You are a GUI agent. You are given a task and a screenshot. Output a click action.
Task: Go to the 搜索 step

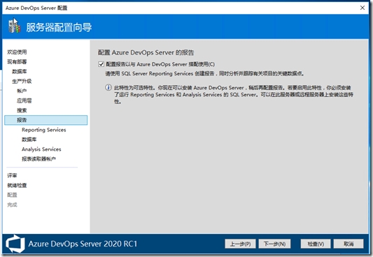(x=22, y=110)
